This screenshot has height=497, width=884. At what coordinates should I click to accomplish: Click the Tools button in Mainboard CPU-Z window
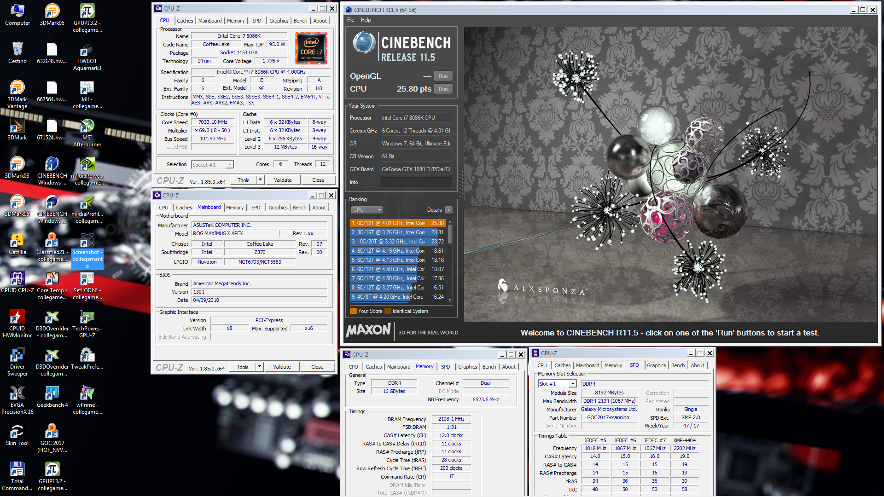click(x=243, y=367)
